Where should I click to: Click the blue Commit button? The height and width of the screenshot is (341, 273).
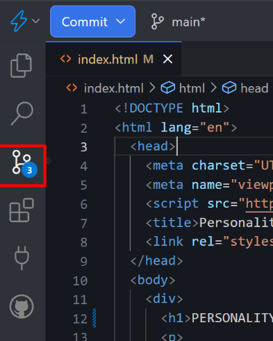point(92,22)
